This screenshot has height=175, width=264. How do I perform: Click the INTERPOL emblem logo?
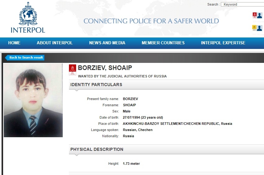pyautogui.click(x=28, y=14)
